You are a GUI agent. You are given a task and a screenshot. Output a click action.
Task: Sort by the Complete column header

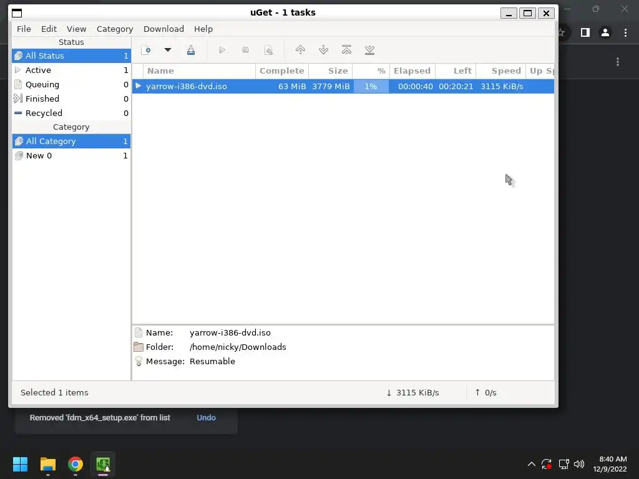[x=282, y=71]
